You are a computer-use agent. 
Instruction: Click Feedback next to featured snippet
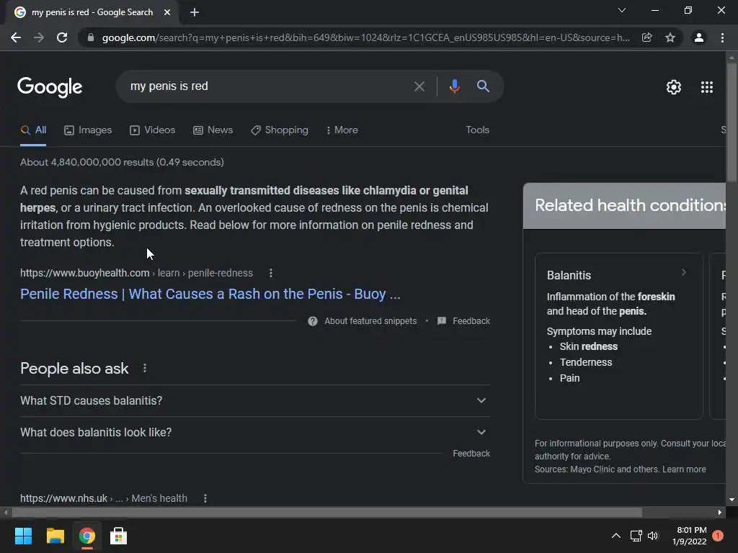tap(471, 321)
